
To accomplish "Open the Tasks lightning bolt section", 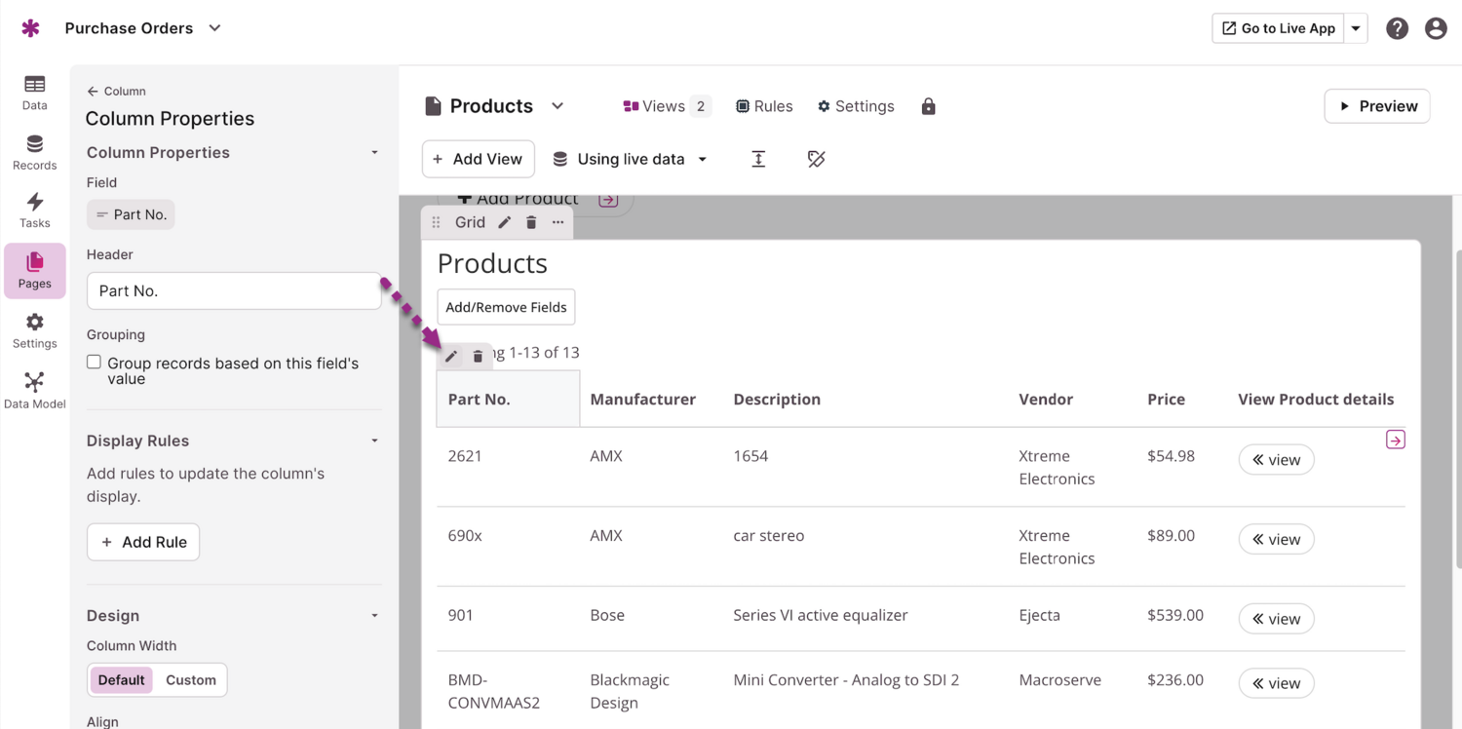I will pos(34,210).
